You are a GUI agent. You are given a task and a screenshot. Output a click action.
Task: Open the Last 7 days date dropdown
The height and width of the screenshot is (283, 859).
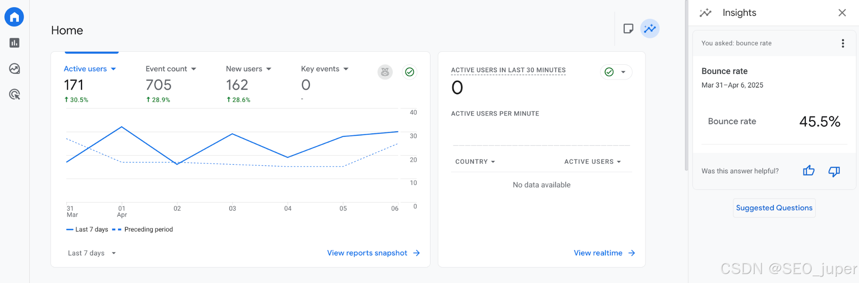[92, 253]
